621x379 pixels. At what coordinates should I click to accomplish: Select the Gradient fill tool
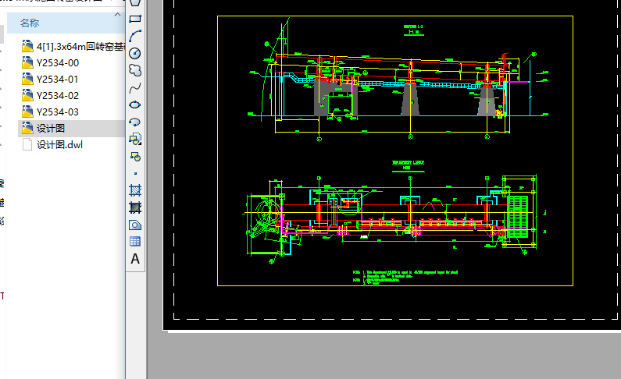(x=135, y=207)
